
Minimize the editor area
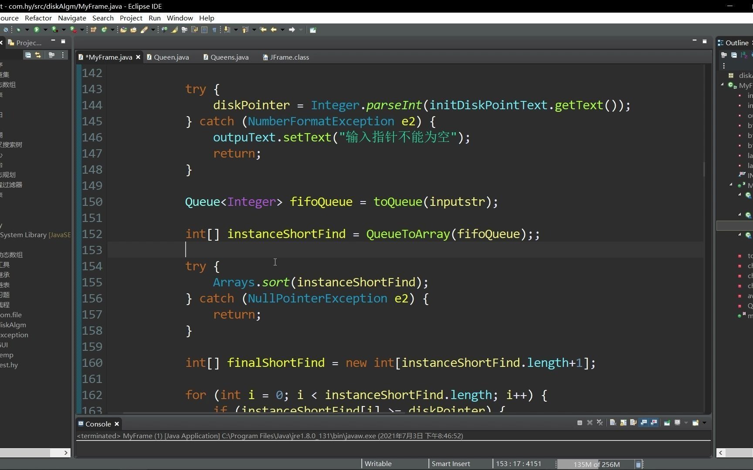tap(695, 41)
